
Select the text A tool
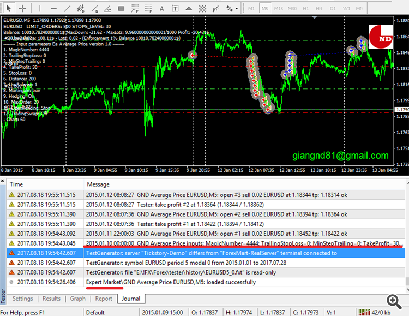pyautogui.click(x=162, y=9)
